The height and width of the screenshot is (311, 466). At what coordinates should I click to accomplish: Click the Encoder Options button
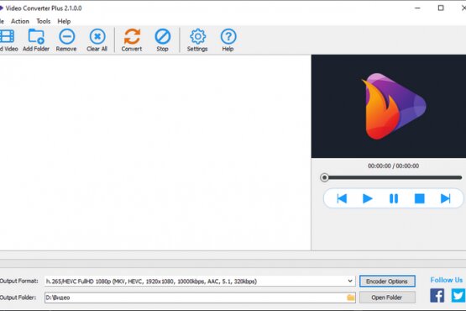[387, 282]
